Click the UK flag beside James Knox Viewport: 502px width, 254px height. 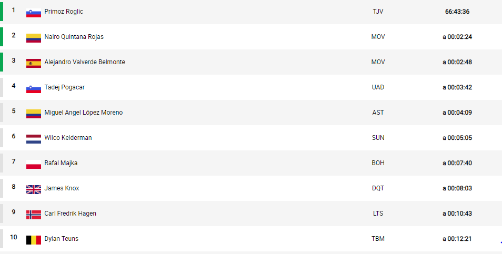pyautogui.click(x=34, y=190)
